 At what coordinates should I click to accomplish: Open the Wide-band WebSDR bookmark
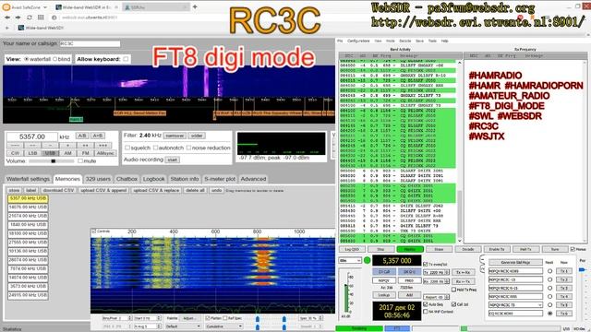(41, 28)
